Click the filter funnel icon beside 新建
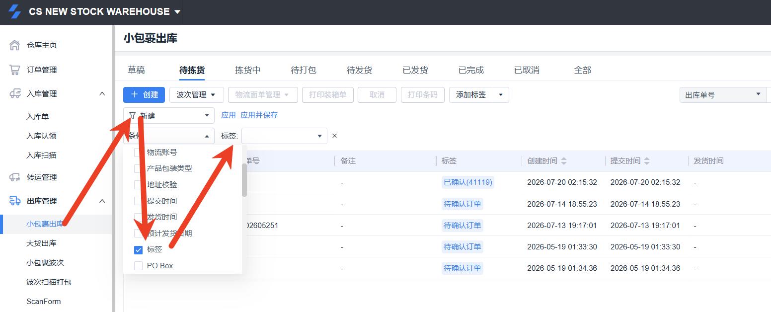Screen dimensions: 771x312 tap(132, 116)
